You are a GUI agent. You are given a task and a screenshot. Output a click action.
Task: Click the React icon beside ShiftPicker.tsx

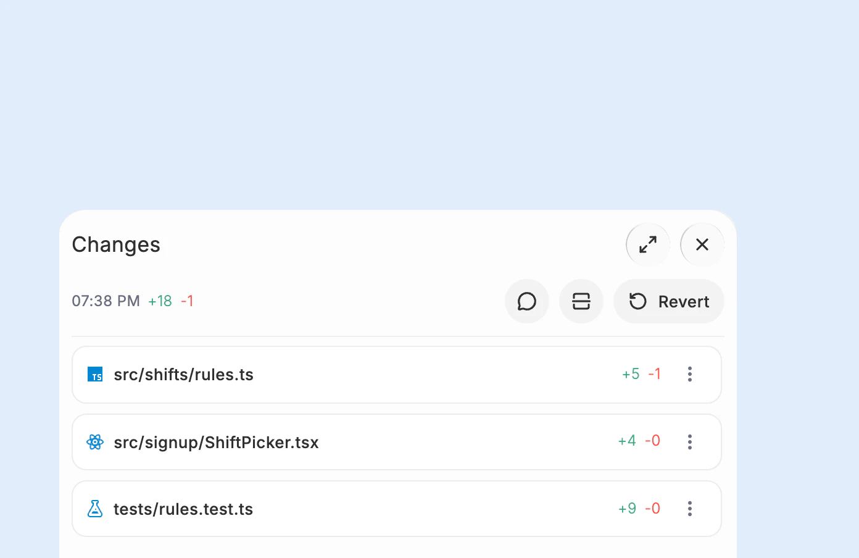pyautogui.click(x=95, y=442)
